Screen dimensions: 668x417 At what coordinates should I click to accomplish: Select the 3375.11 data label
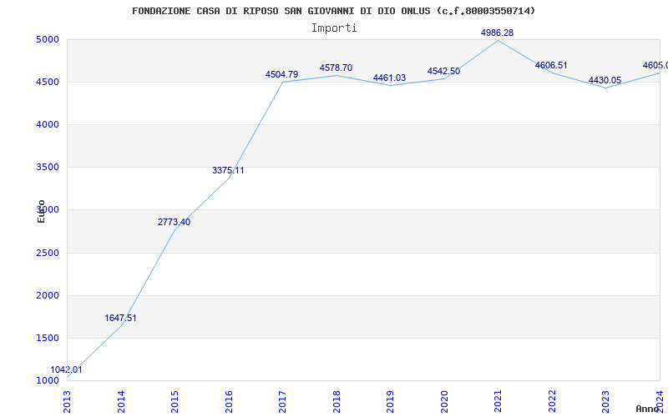tap(228, 170)
